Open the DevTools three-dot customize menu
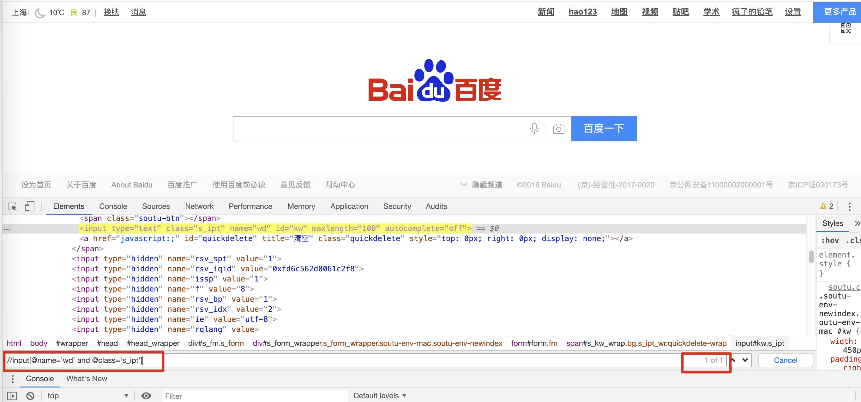 (x=849, y=206)
